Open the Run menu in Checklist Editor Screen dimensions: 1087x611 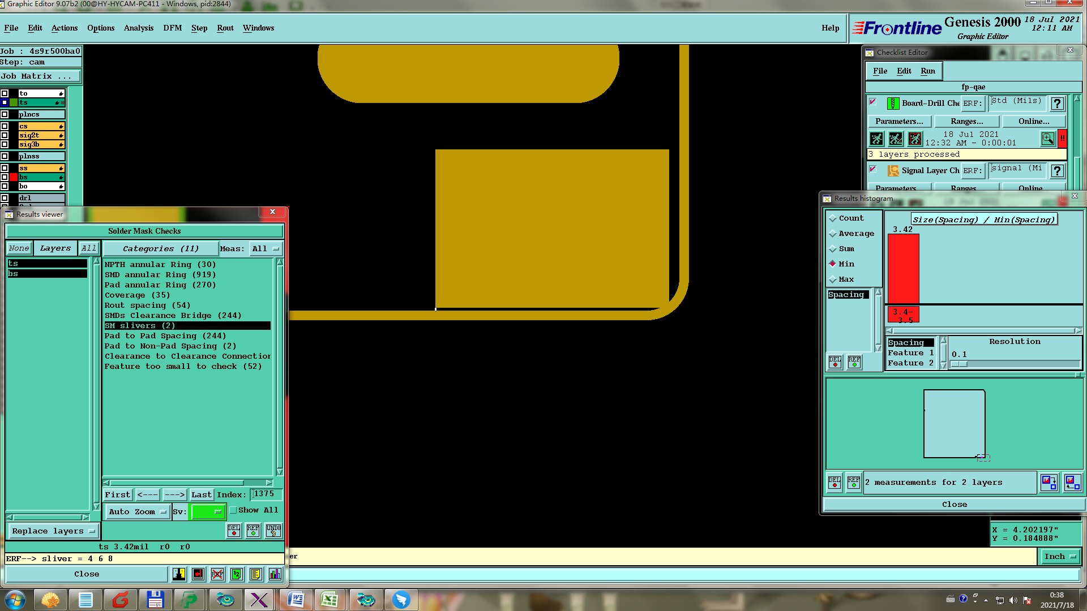(x=927, y=71)
